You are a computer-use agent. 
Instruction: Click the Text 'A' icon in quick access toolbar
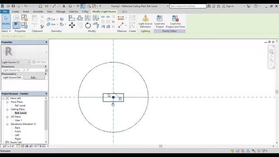[64, 6]
